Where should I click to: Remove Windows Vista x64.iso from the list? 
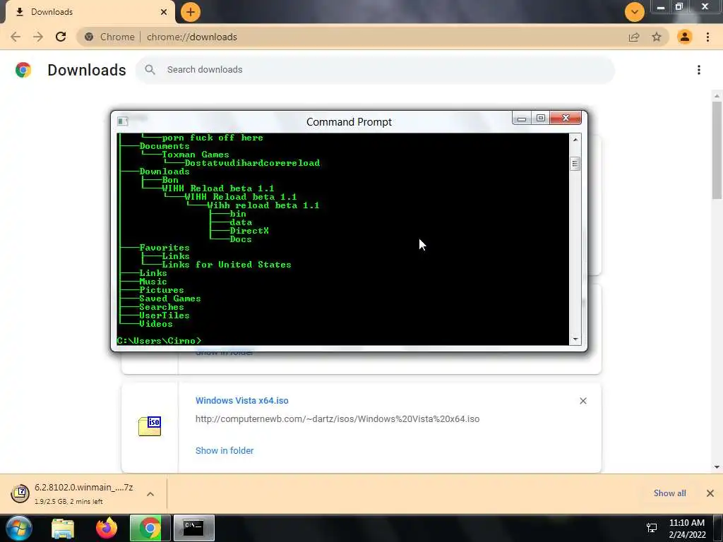[583, 401]
